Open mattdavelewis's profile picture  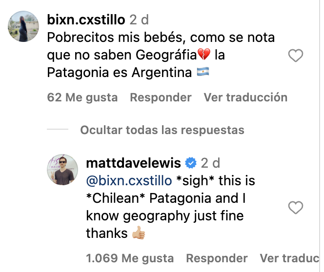pyautogui.click(x=62, y=170)
